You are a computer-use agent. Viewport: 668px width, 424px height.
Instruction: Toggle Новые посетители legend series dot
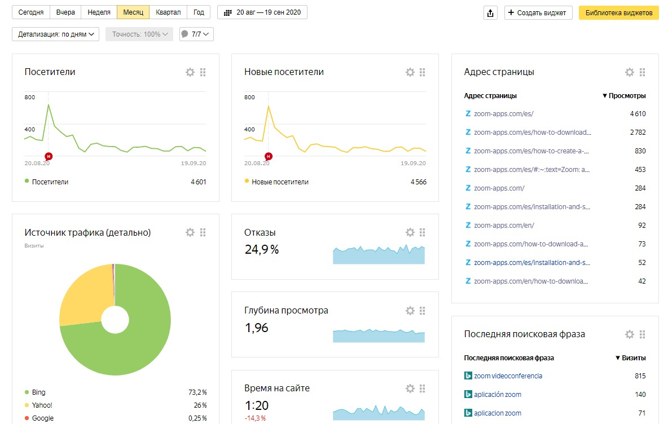[x=247, y=182]
